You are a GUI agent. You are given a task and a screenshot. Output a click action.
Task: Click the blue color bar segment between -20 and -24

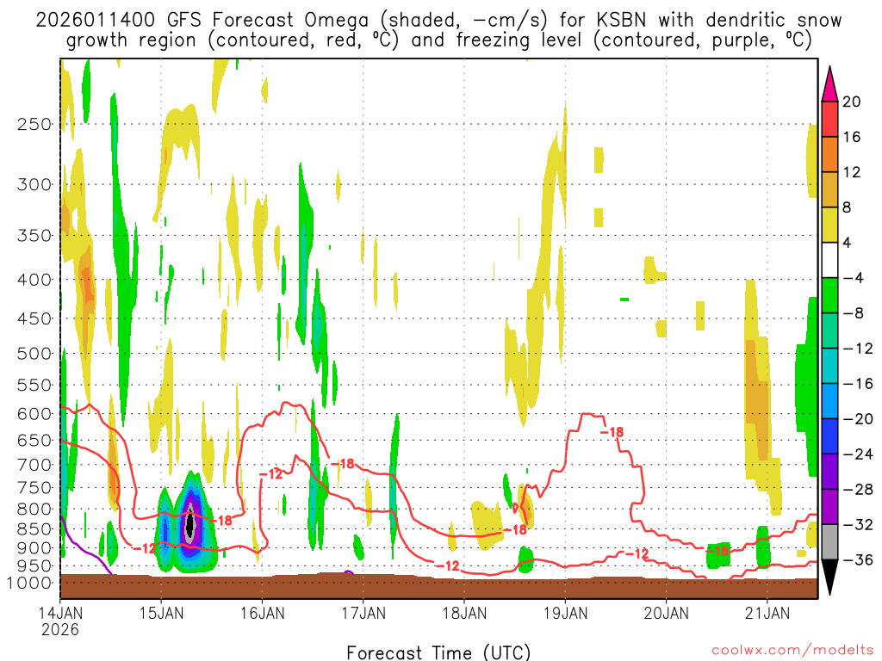(829, 436)
